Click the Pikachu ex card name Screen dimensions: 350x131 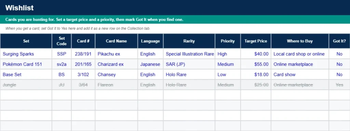tap(116, 54)
